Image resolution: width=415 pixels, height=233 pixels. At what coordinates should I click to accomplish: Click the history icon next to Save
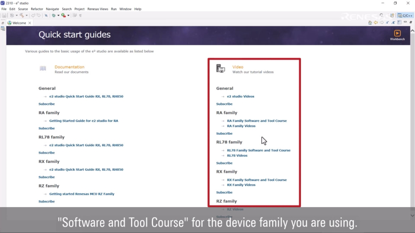(12, 16)
